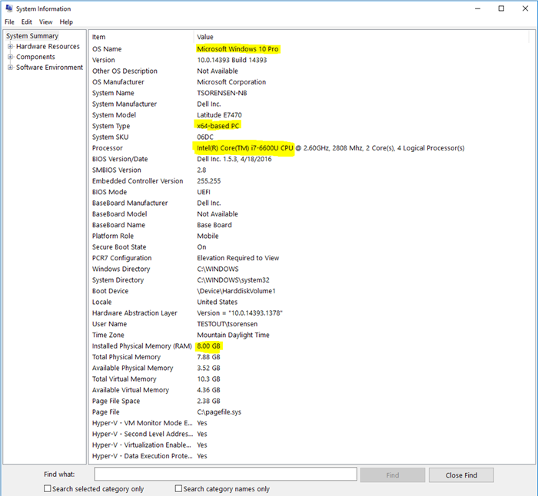
Task: Expand the Hardware Resources node
Action: [x=10, y=46]
